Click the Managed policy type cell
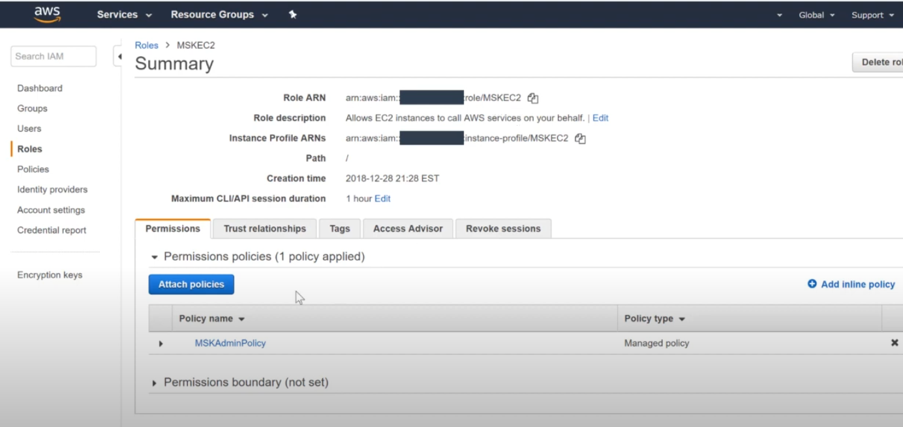Viewport: 903px width, 427px height. tap(656, 343)
